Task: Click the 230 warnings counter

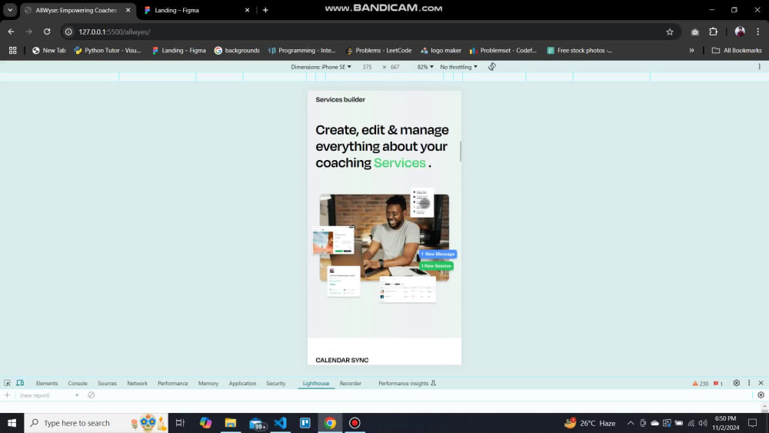Action: click(701, 384)
